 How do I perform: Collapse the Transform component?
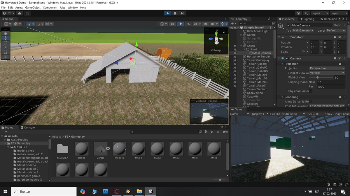point(279,37)
